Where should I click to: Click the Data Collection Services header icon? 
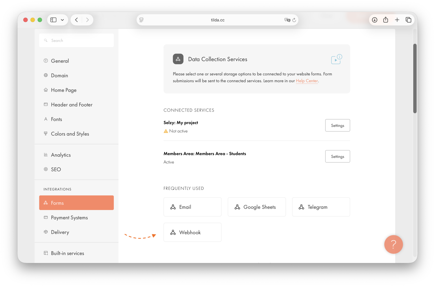pos(178,59)
